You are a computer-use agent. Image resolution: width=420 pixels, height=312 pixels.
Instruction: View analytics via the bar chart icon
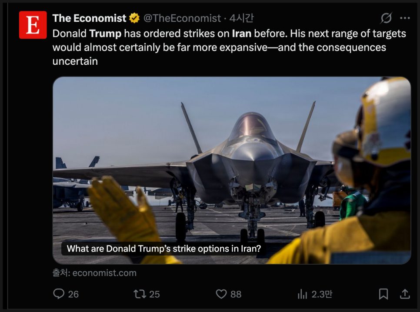click(x=302, y=294)
